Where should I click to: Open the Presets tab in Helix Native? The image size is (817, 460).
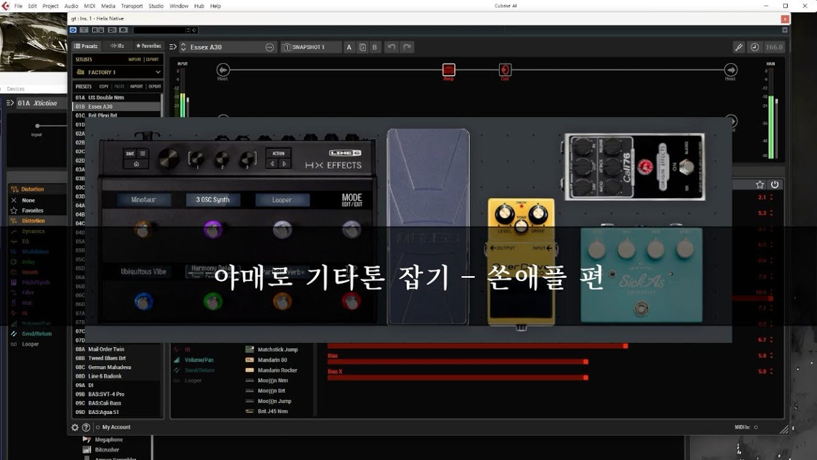point(86,46)
